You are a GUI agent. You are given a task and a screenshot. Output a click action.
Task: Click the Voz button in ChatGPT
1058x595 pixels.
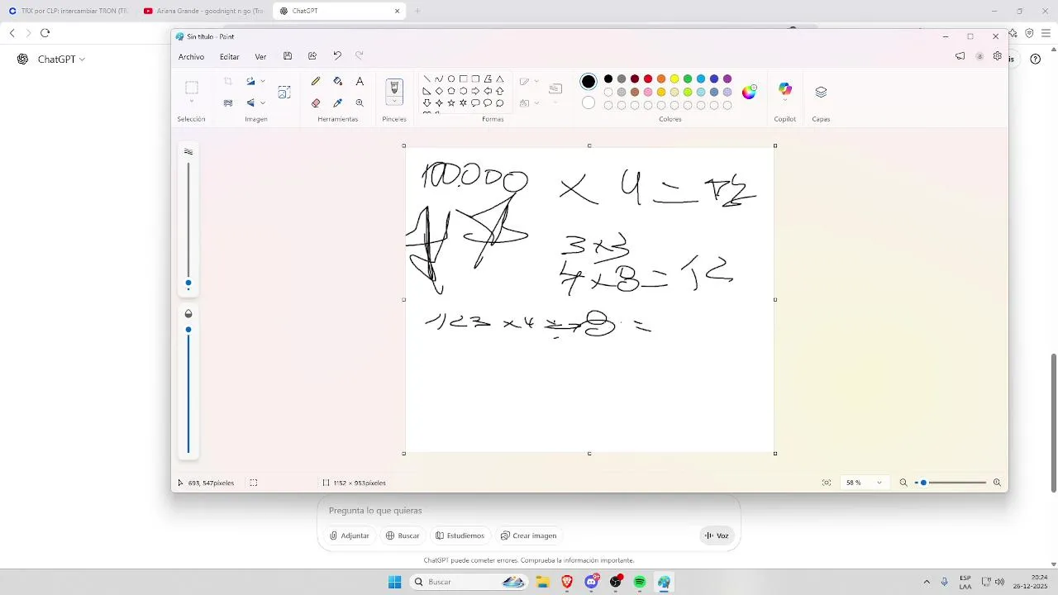tap(717, 535)
